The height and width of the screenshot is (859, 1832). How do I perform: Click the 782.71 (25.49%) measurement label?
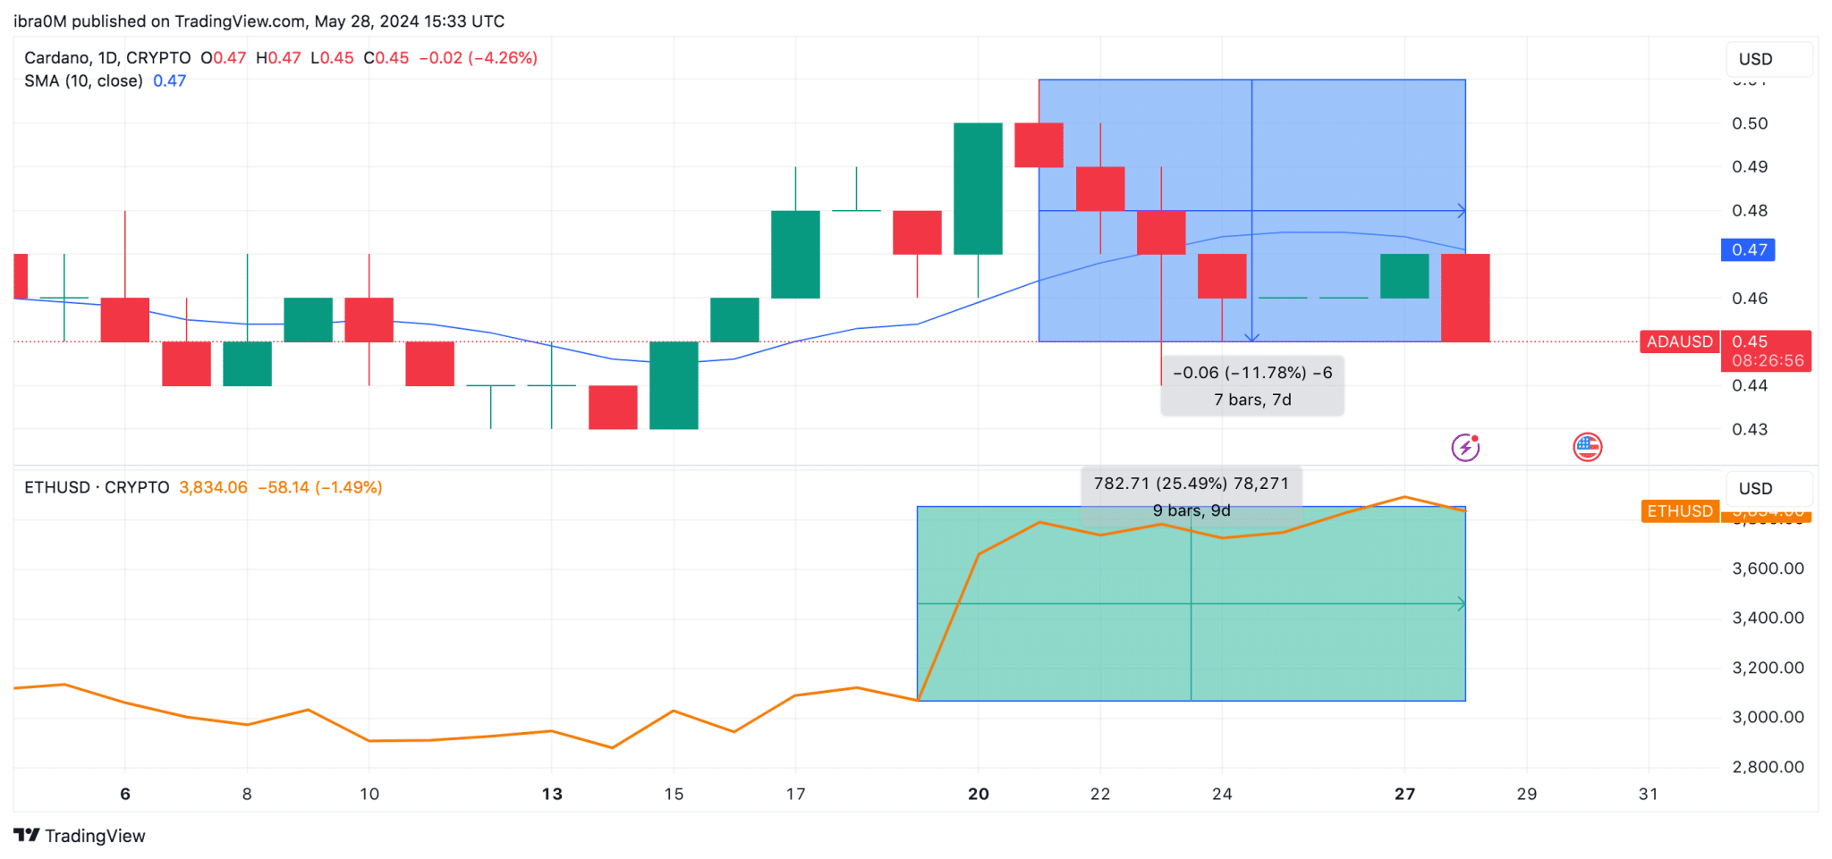1192,484
